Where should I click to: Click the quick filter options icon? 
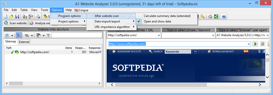[38, 36]
